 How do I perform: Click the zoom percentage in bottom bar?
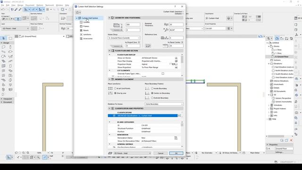click(39, 153)
